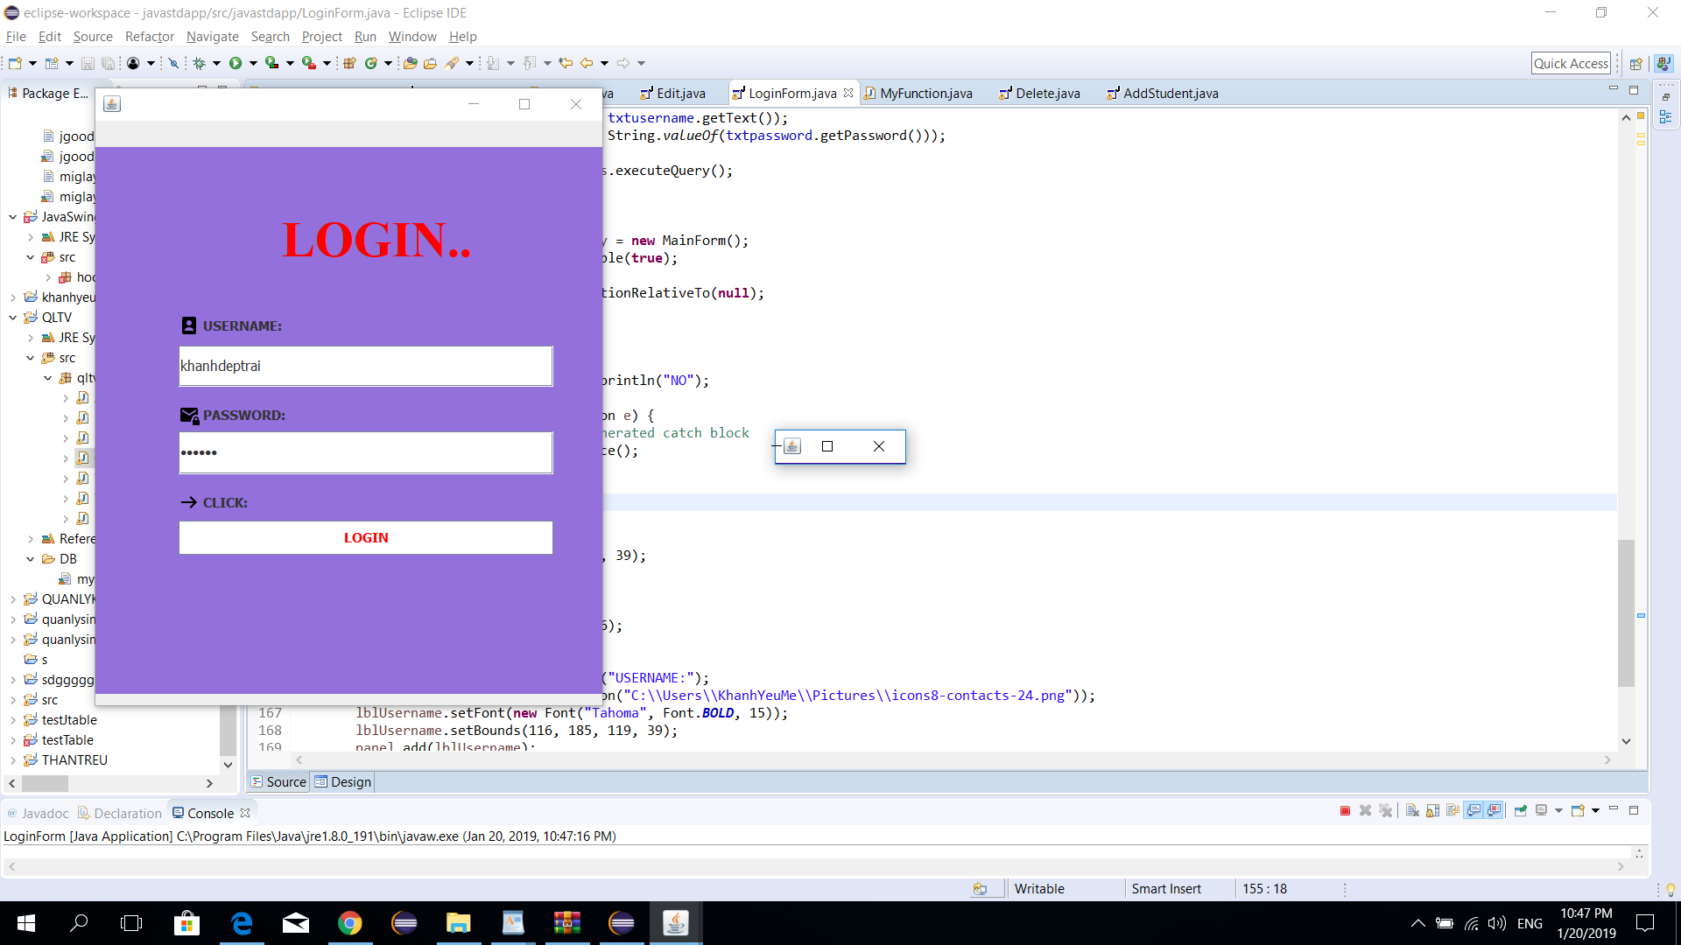Open the Run button dropdown arrow
The image size is (1681, 945).
tap(253, 63)
